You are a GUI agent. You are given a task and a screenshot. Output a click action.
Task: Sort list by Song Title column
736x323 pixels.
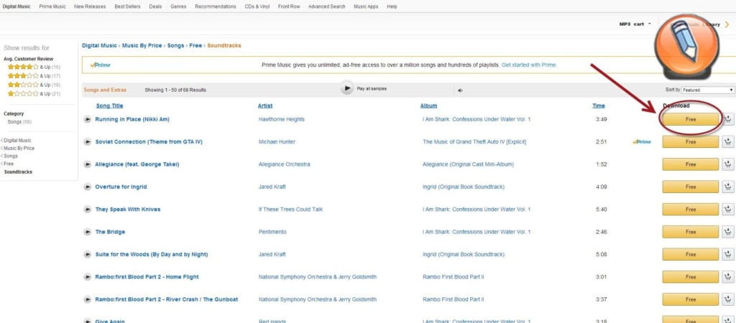[x=109, y=106]
